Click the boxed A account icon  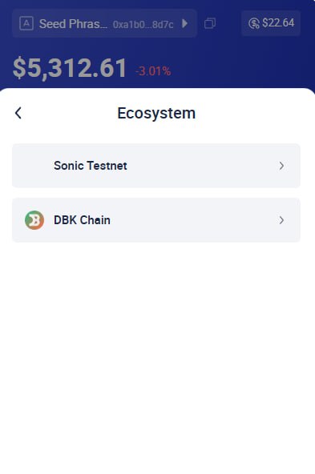click(26, 23)
